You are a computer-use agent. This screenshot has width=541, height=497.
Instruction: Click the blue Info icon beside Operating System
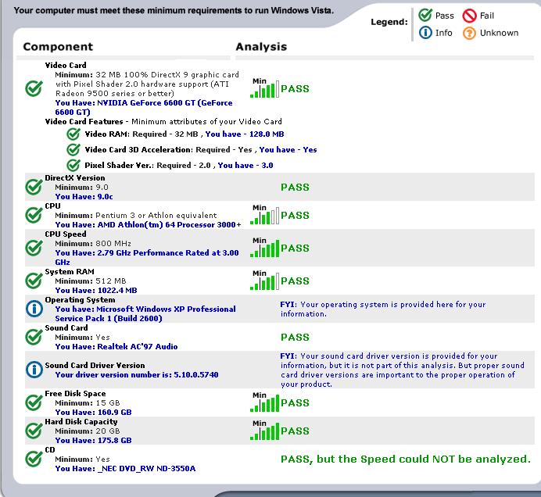coord(34,309)
